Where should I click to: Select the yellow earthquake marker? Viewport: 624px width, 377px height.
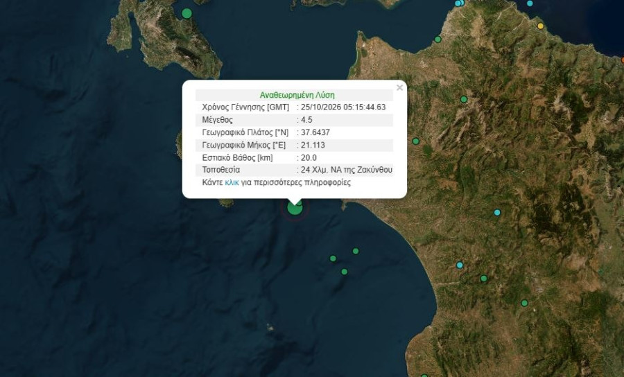coord(540,26)
